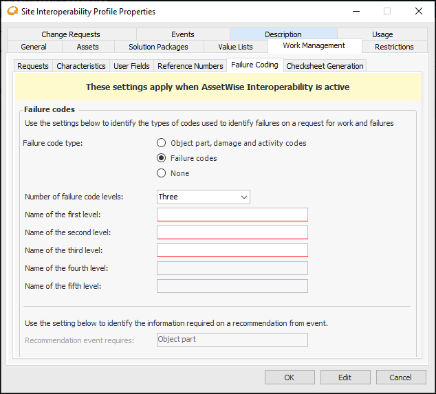Open the Checksheet Generation sub-tab

[x=325, y=66]
